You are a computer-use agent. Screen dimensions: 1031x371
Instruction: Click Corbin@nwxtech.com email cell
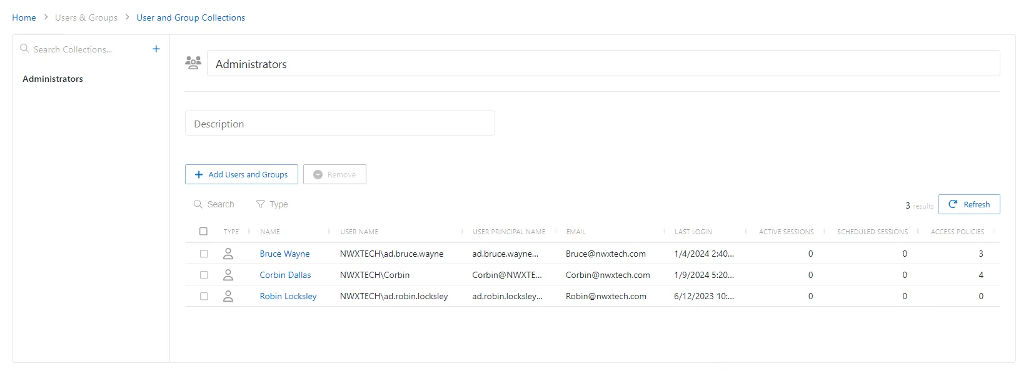(608, 275)
